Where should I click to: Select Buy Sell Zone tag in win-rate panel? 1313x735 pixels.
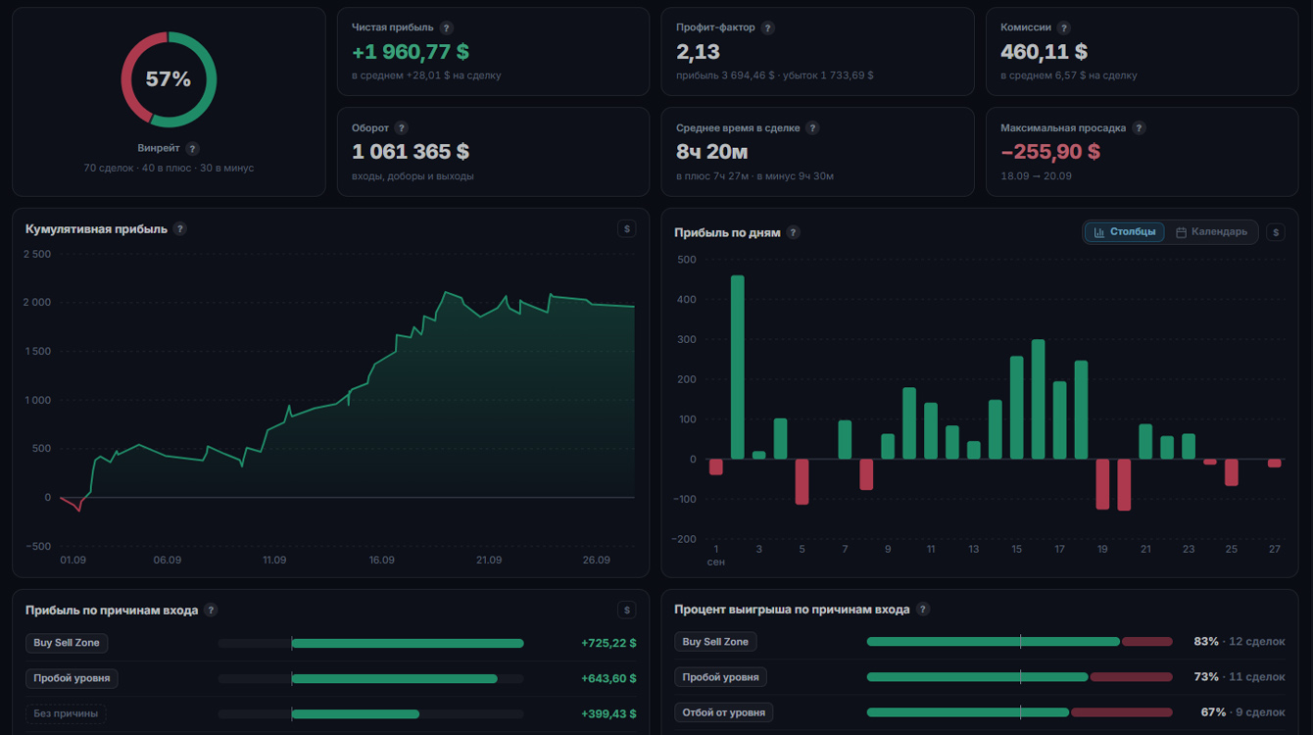[715, 642]
